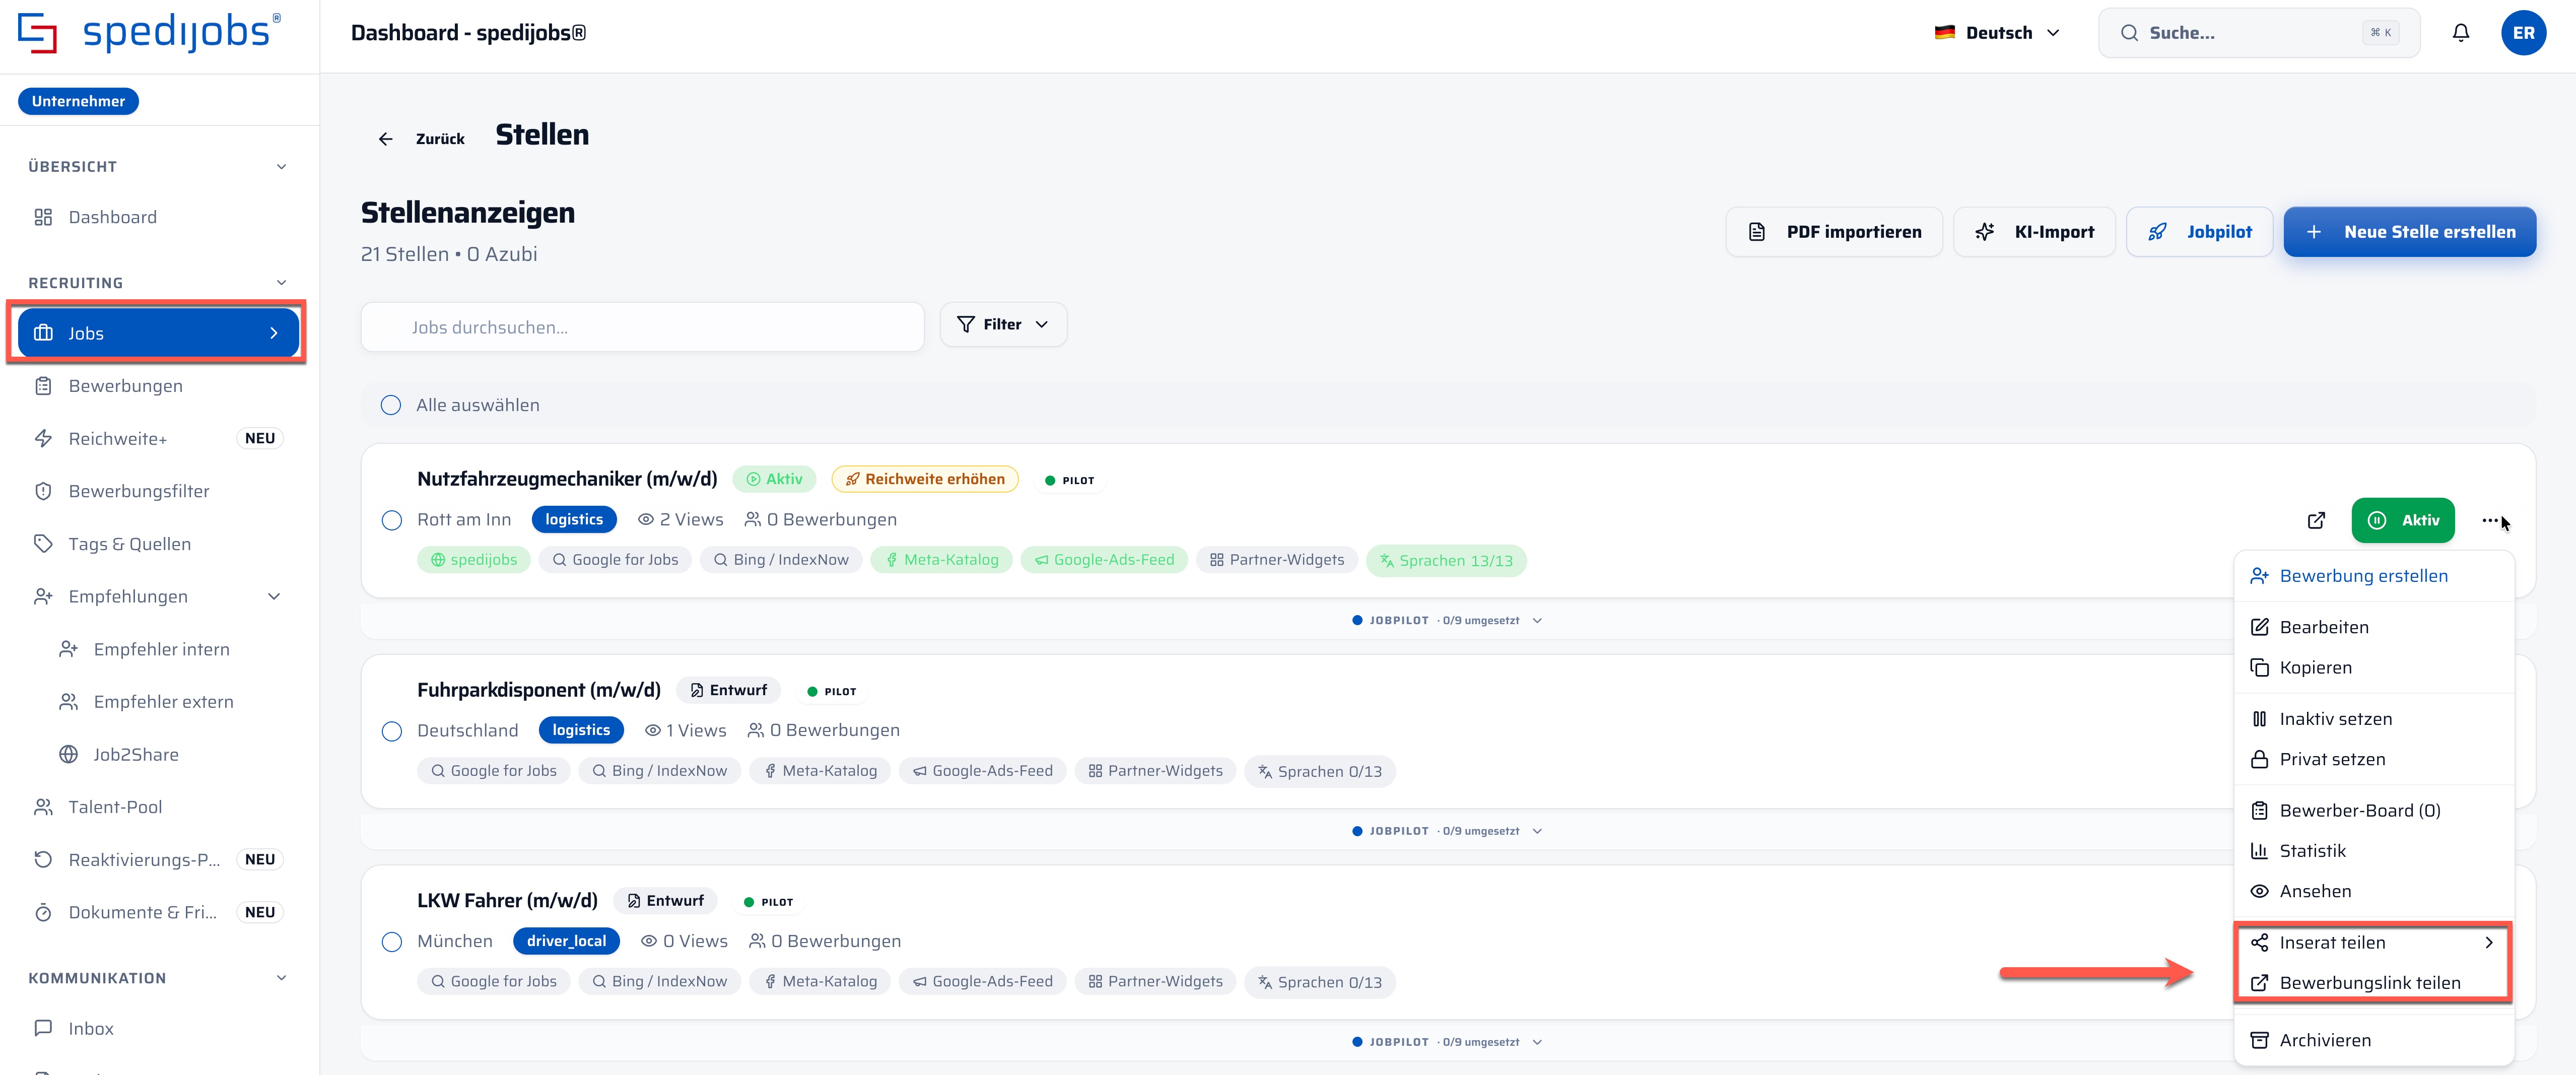The height and width of the screenshot is (1075, 2576).
Task: Choose Bearbeiten in the context menu
Action: (2373, 627)
